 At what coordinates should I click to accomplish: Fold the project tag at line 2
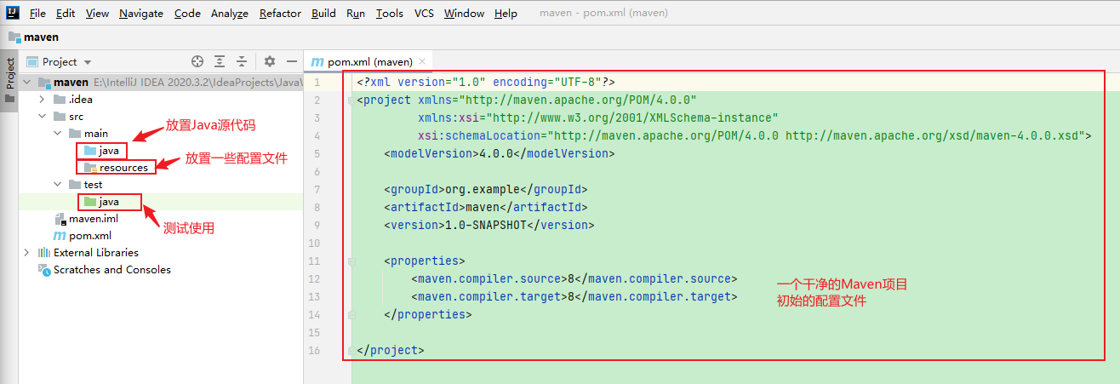click(351, 100)
